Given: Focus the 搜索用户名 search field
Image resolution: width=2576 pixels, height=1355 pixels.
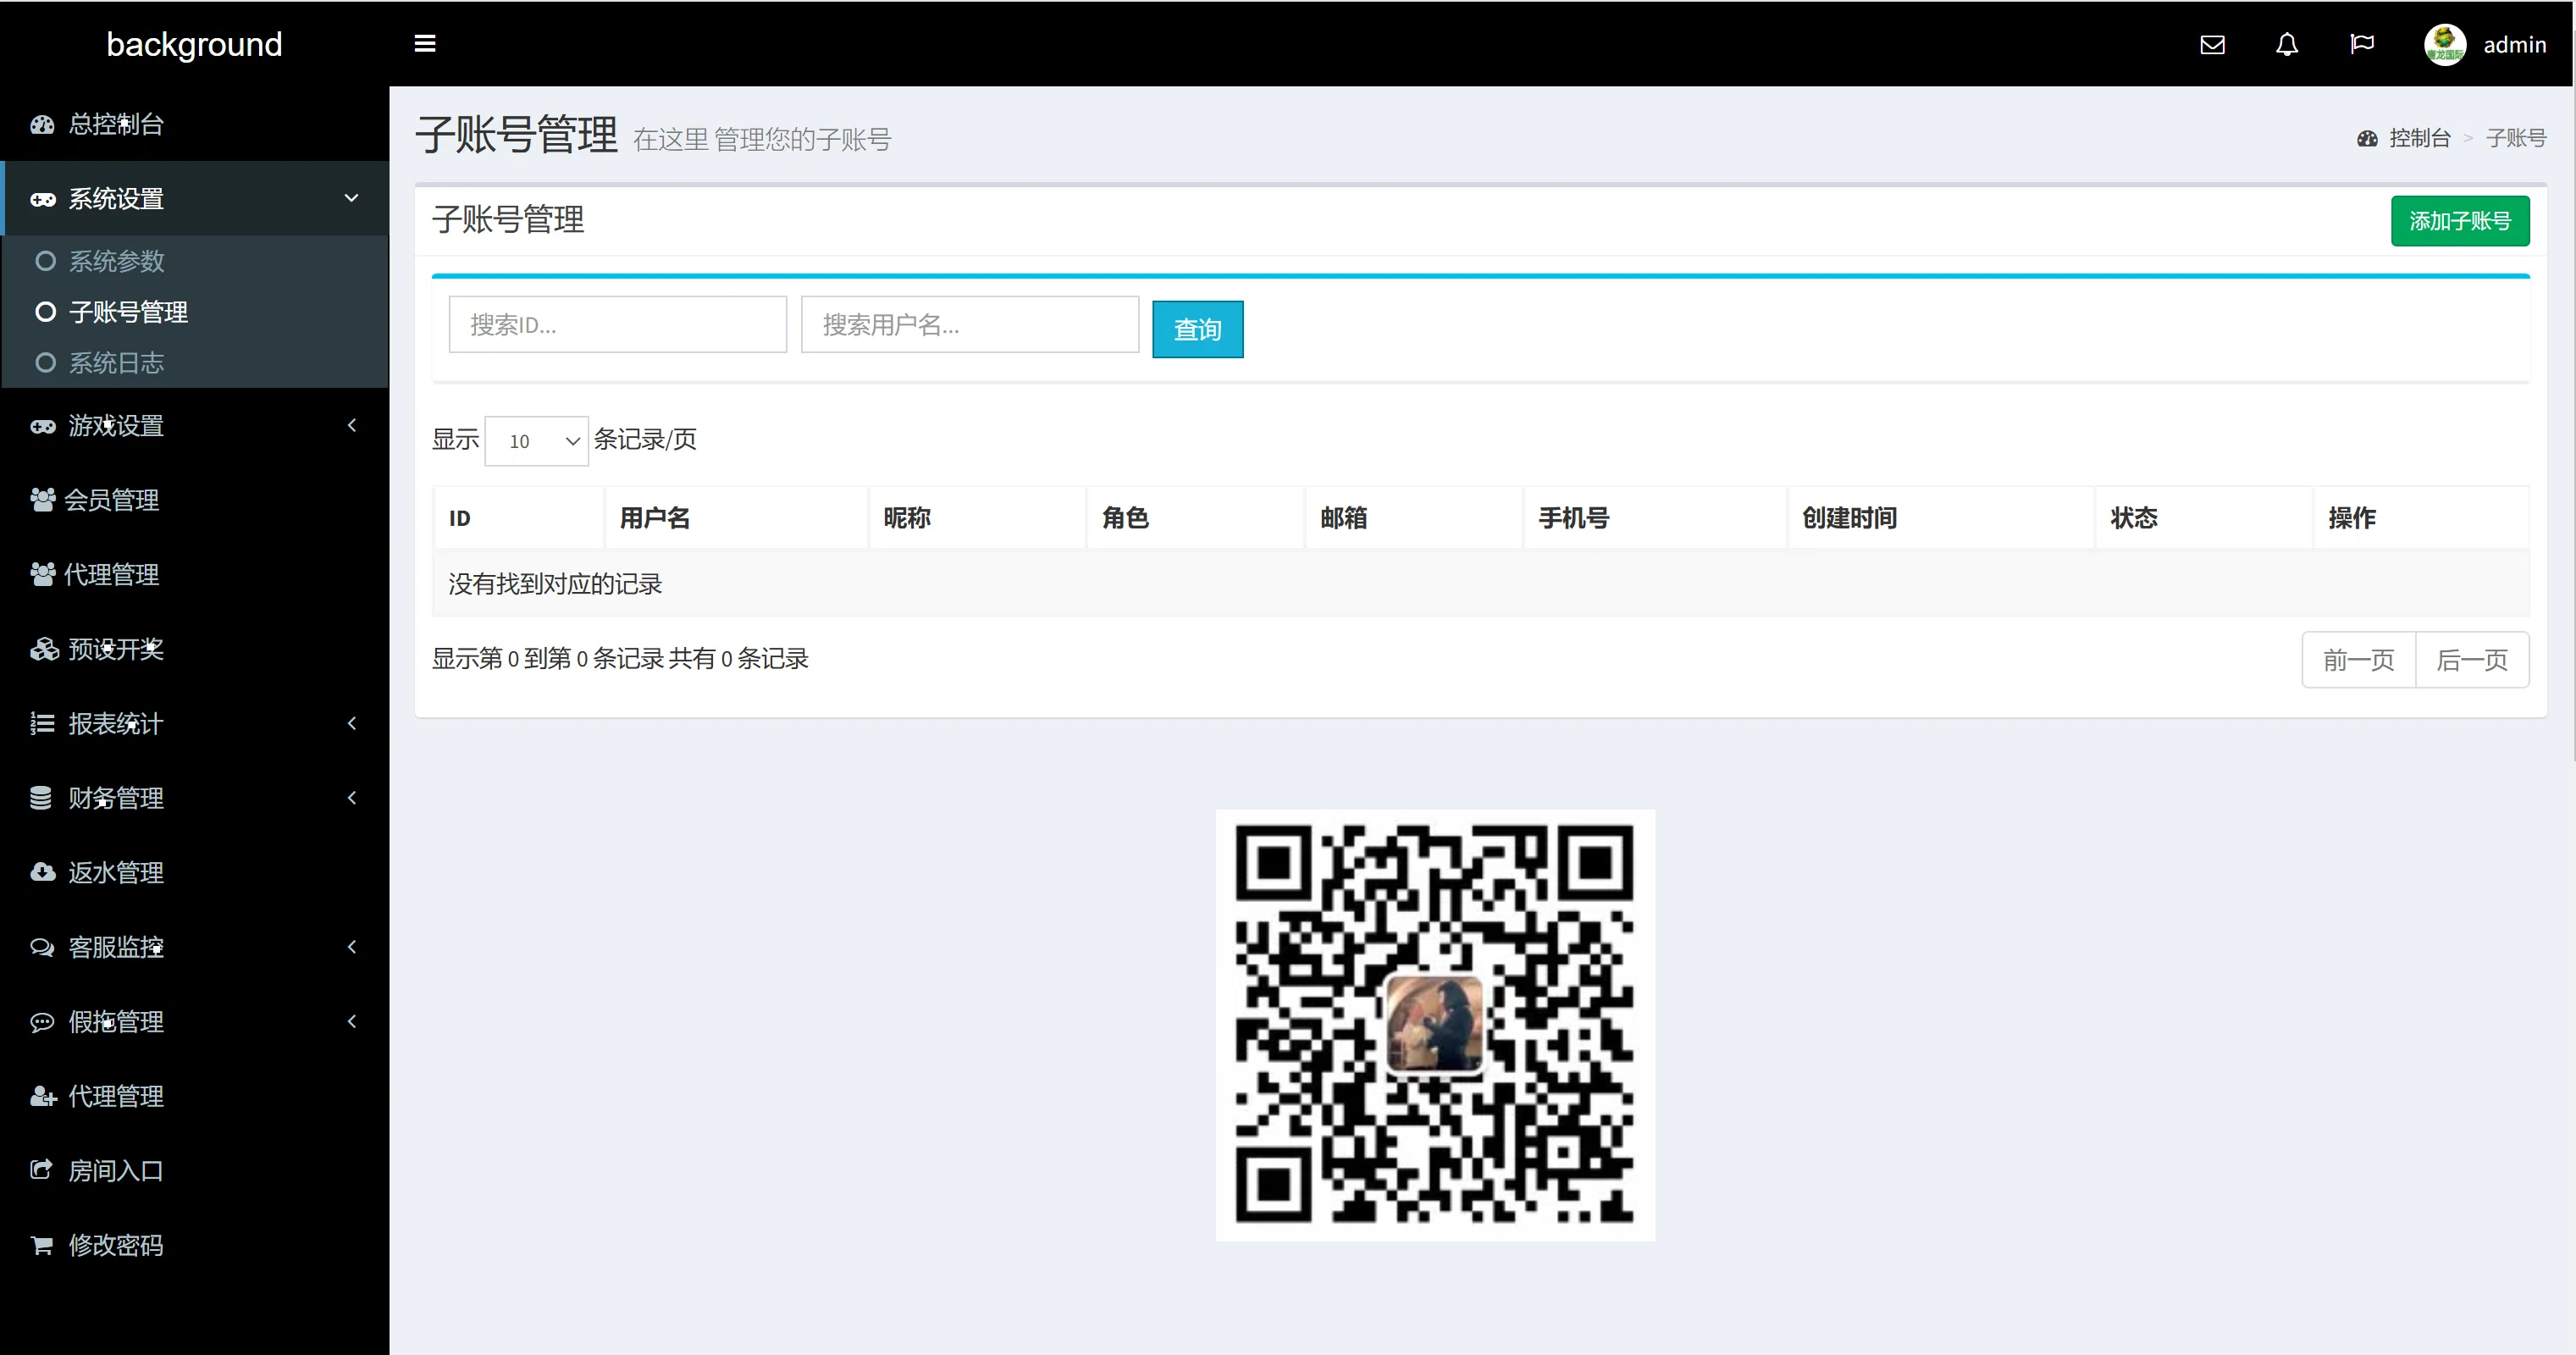Looking at the screenshot, I should tap(970, 325).
